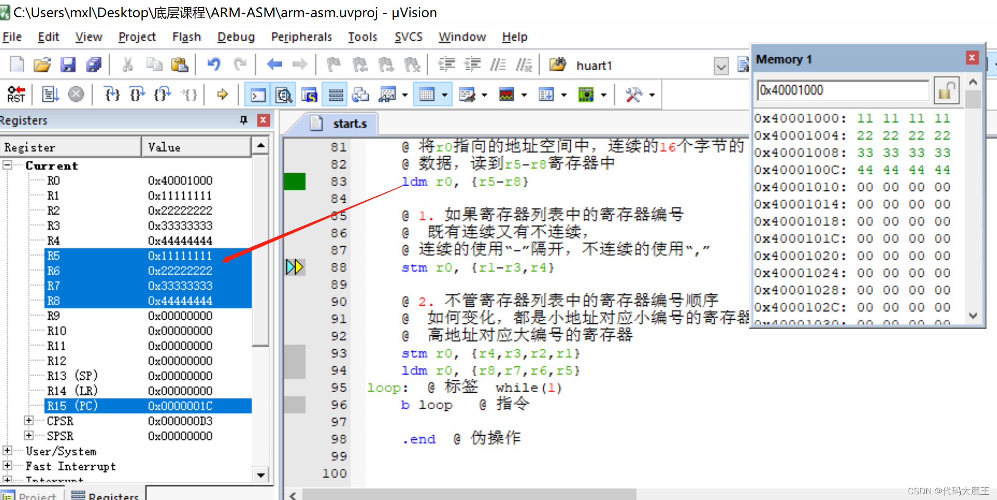Open the huart1 find combo dropdown
This screenshot has width=997, height=500.
click(721, 66)
